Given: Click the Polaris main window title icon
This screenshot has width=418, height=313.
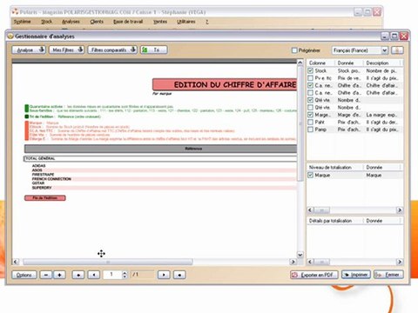Looking at the screenshot, I should 15,12.
